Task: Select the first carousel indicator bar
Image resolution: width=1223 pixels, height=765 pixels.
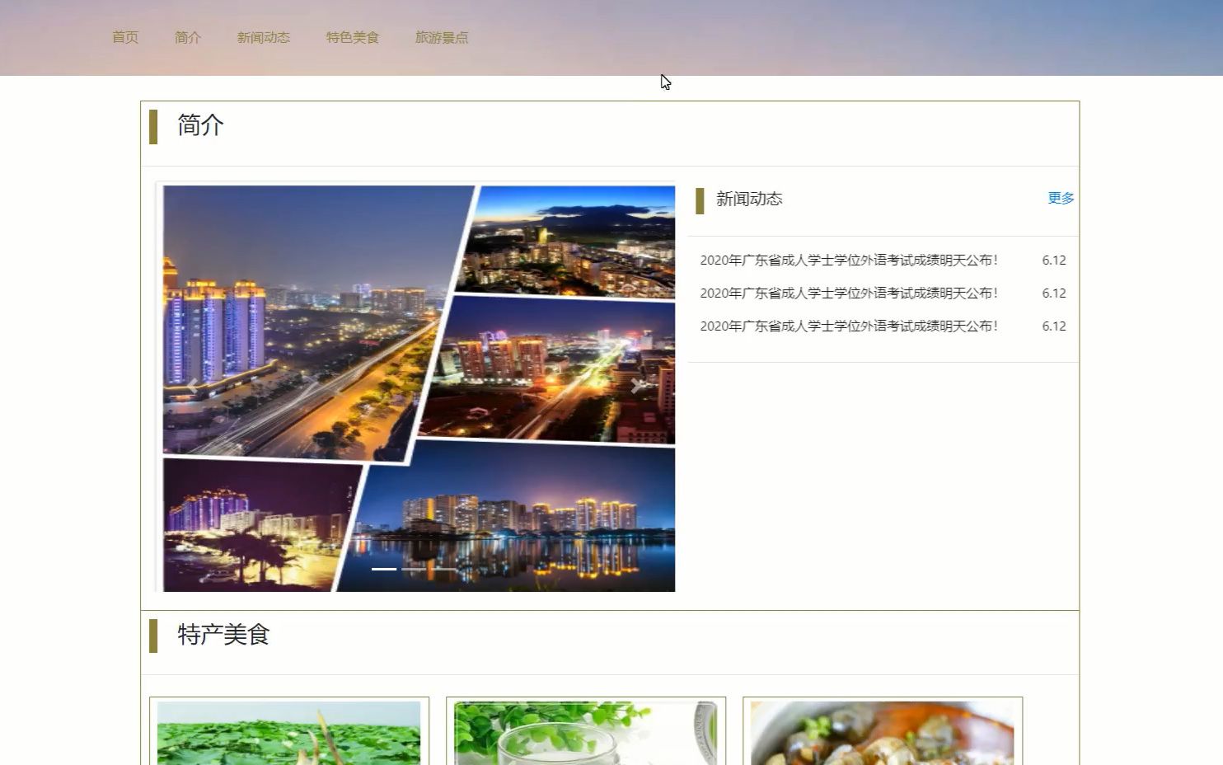Action: [x=384, y=569]
